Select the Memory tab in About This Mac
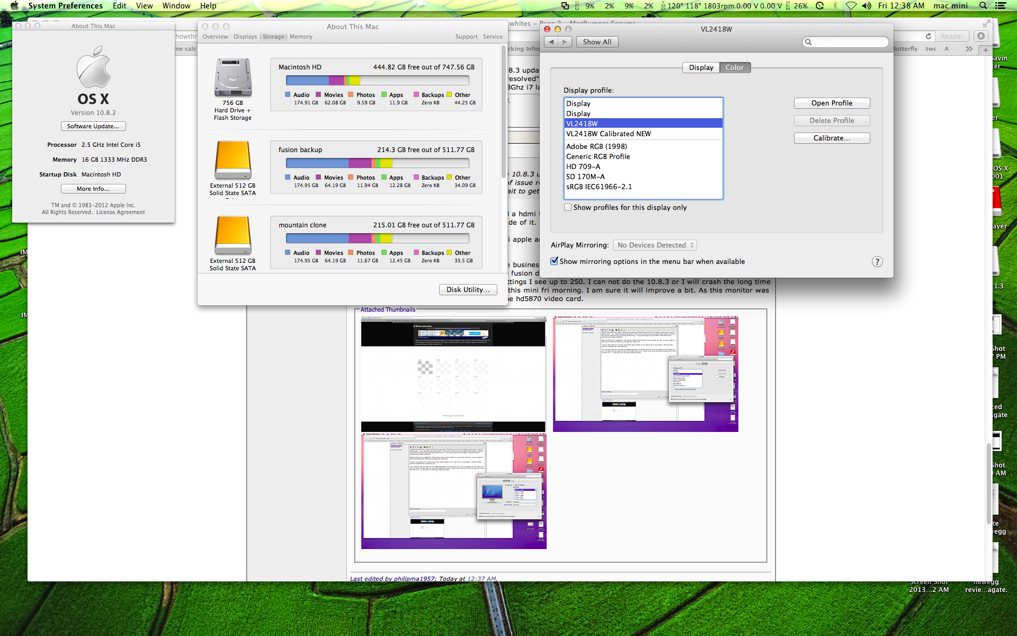 (301, 37)
